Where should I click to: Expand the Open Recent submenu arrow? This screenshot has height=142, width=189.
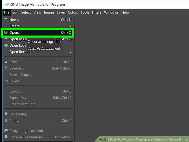pyautogui.click(x=71, y=52)
